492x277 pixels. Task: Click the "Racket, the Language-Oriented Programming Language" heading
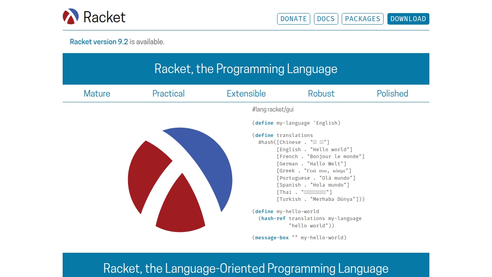click(246, 268)
